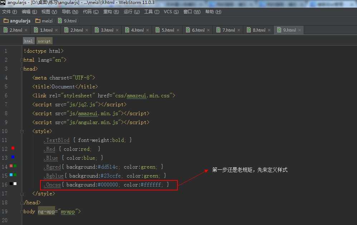Click meizi in the navigation bar
The height and width of the screenshot is (225, 357).
point(47,21)
